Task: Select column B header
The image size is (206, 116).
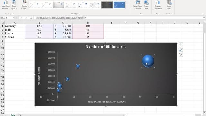Action: 39,23
